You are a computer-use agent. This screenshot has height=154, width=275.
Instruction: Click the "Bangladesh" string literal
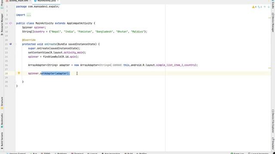104,32
